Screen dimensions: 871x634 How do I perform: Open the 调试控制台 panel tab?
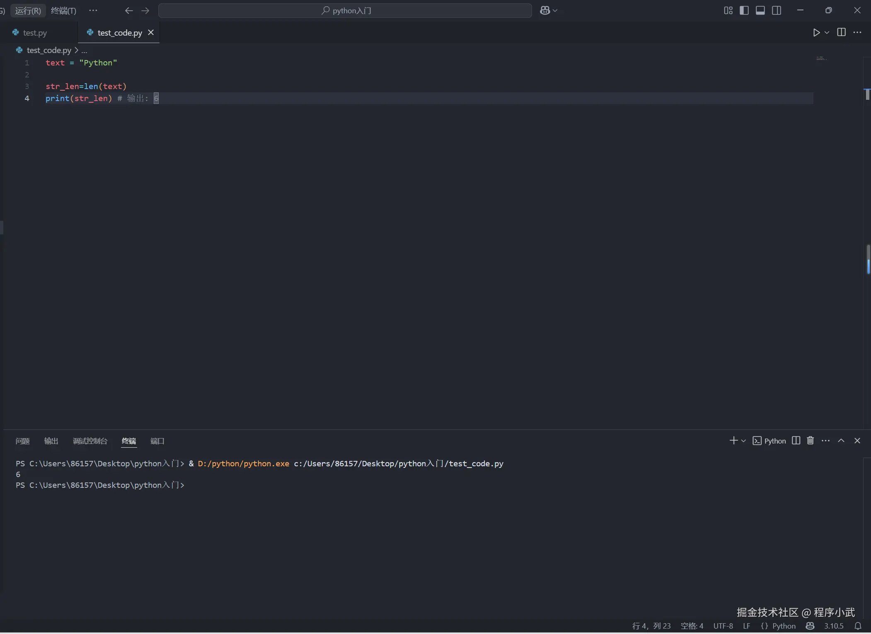90,441
